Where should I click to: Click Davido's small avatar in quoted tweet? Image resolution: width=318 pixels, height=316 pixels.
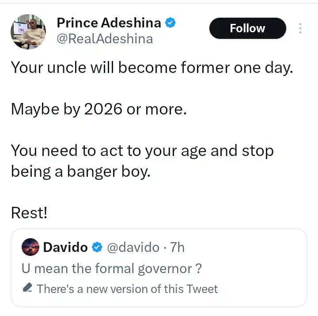(30, 247)
